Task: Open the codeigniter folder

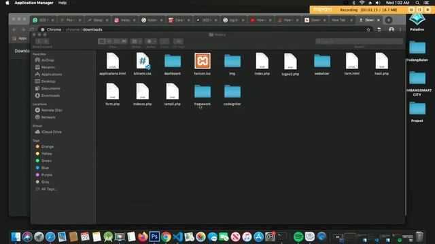Action: [x=232, y=94]
